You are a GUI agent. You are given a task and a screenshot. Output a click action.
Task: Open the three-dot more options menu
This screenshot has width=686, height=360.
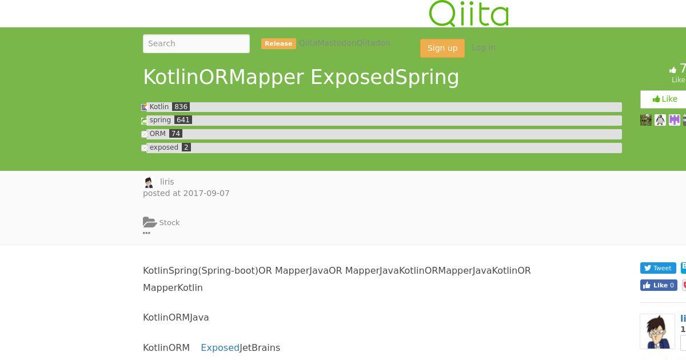click(x=146, y=233)
